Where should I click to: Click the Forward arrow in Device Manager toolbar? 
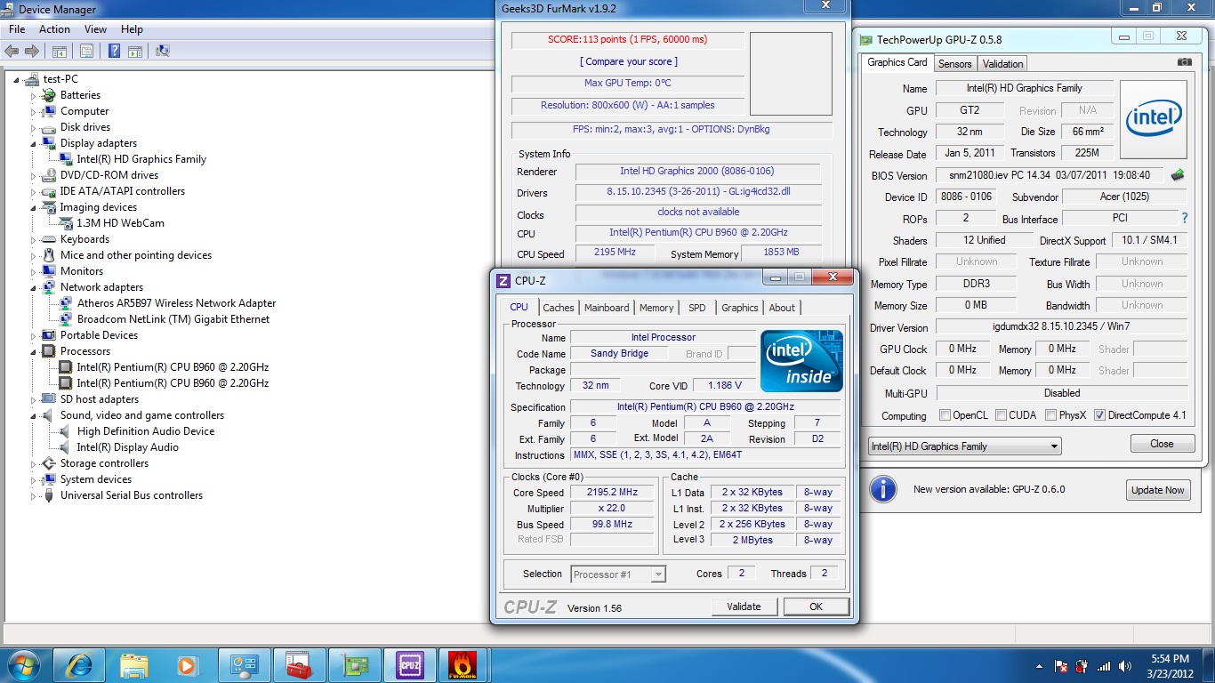coord(32,51)
